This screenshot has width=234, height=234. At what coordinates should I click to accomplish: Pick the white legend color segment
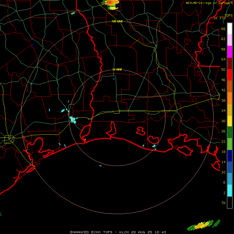[x=230, y=29]
